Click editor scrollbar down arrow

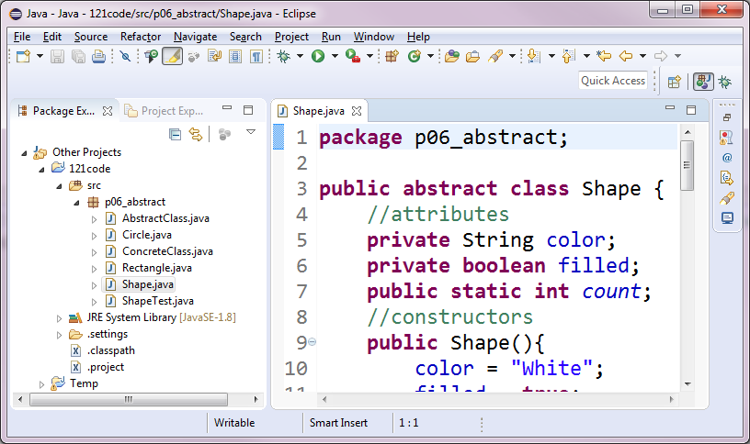point(687,383)
